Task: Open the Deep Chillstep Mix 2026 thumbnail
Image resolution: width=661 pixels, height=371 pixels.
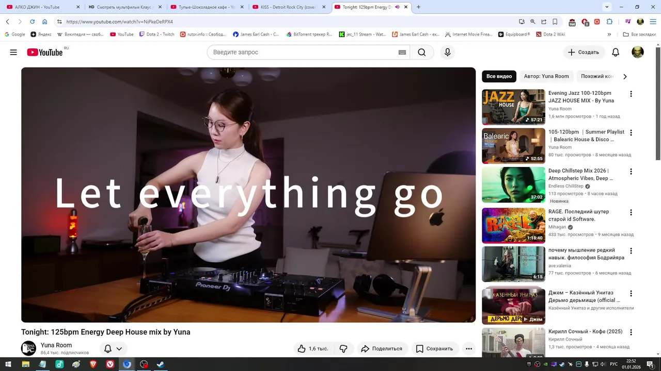Action: 513,184
